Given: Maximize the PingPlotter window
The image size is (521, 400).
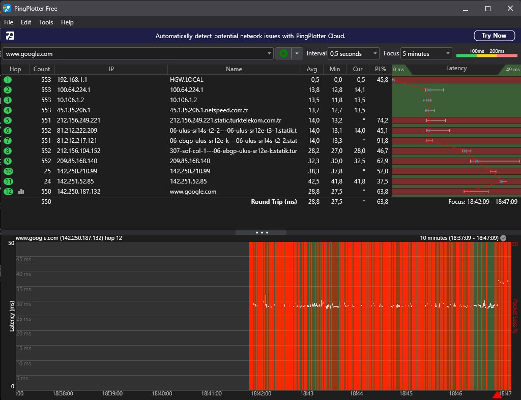Looking at the screenshot, I should (x=488, y=9).
